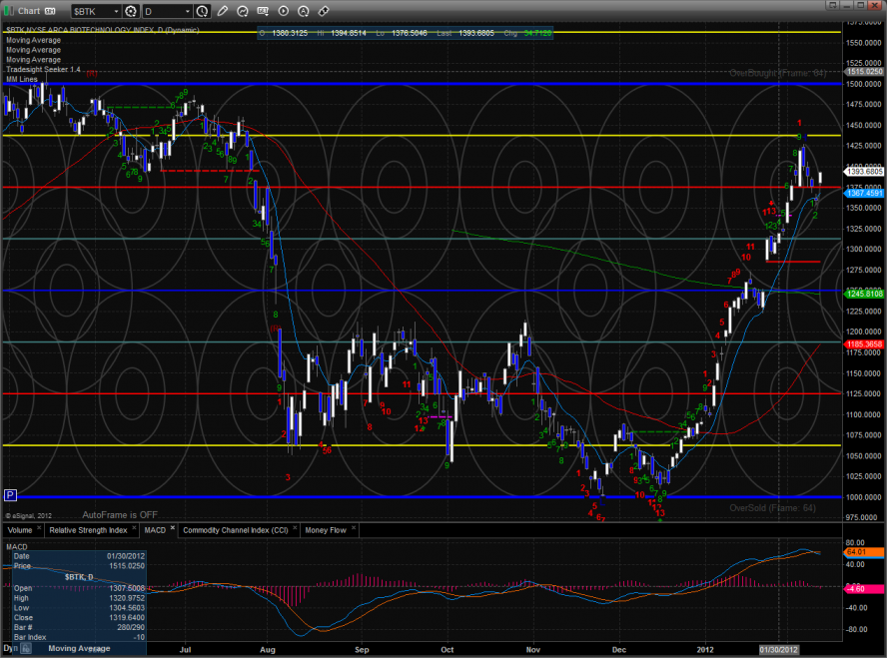Image resolution: width=887 pixels, height=658 pixels.
Task: Click the pop-out window button in title bar
Action: pyautogui.click(x=832, y=5)
